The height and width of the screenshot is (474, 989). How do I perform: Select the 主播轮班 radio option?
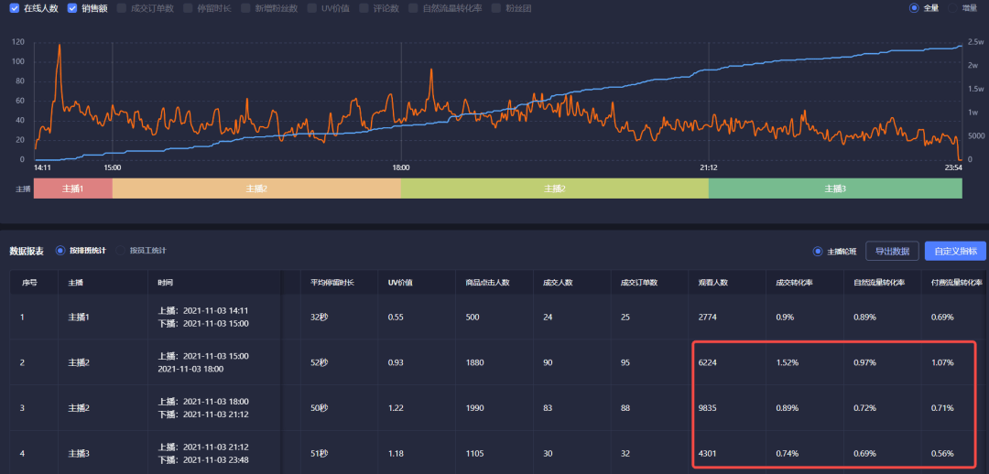click(818, 251)
